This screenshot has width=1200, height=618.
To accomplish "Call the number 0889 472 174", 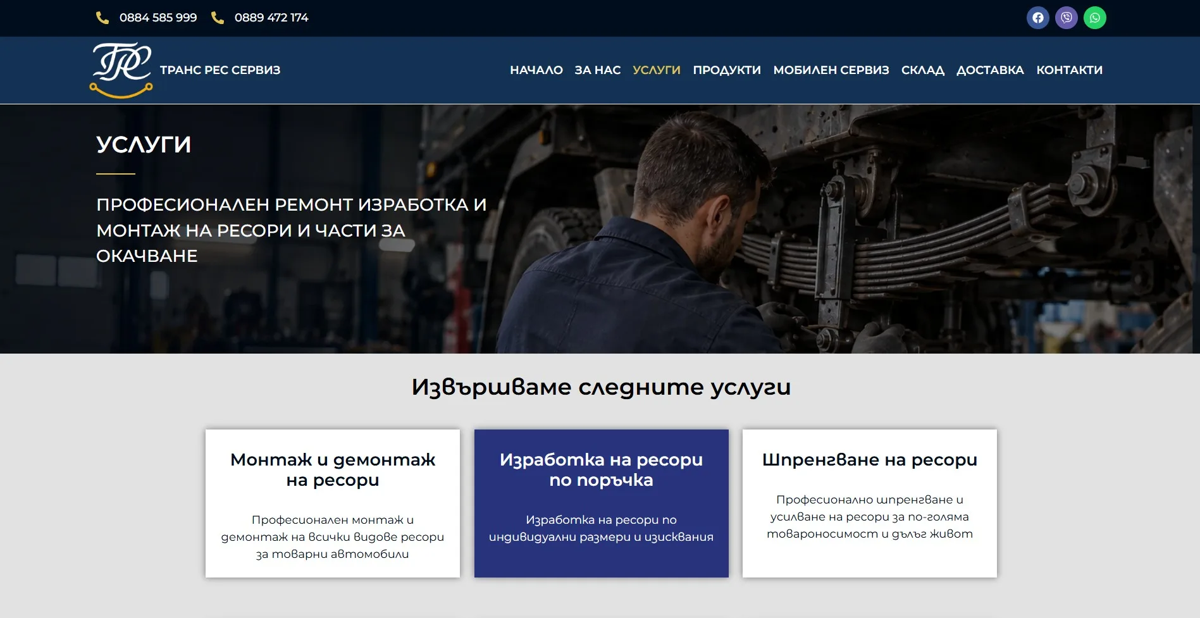I will [x=271, y=18].
